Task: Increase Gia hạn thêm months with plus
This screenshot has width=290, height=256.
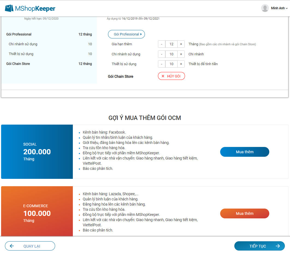Action: coord(181,44)
